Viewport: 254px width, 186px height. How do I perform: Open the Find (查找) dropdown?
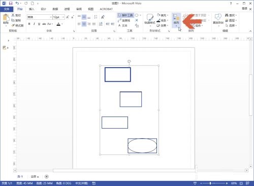click(x=231, y=15)
